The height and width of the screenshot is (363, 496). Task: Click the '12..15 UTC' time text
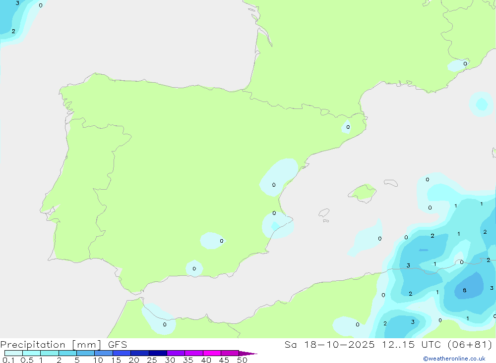pos(412,344)
